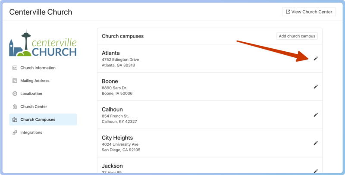Click the Localization compass icon
Screen dimensions: 345x175
coord(15,94)
